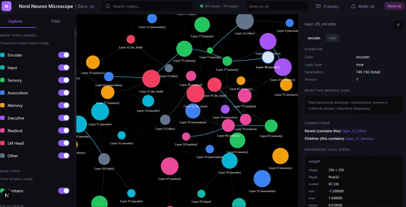Select the Layer 13 (other) node
The image size is (406, 207).
click(165, 120)
